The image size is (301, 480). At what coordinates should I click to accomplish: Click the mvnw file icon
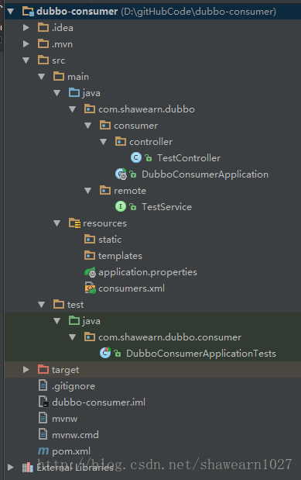pos(43,418)
